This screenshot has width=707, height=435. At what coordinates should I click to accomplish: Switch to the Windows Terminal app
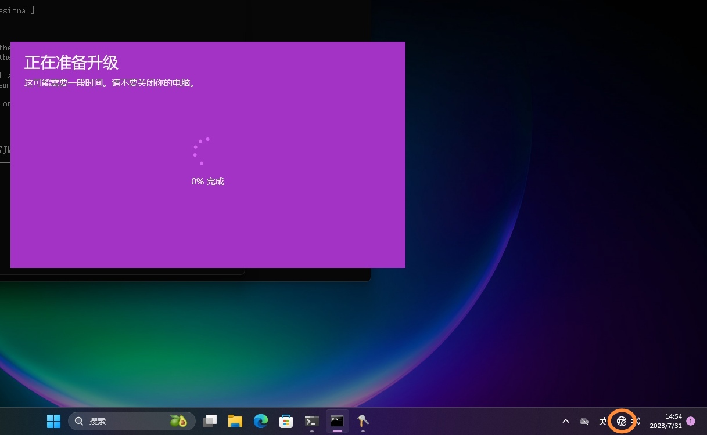click(312, 421)
